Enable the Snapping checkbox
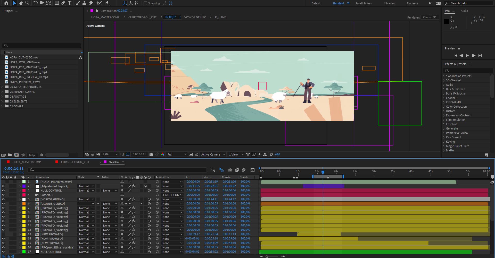The width and height of the screenshot is (495, 258). pyautogui.click(x=145, y=3)
